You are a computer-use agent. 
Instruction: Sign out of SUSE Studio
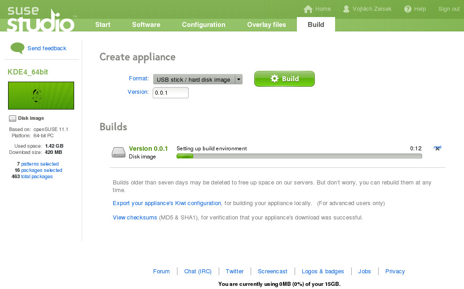click(x=449, y=9)
